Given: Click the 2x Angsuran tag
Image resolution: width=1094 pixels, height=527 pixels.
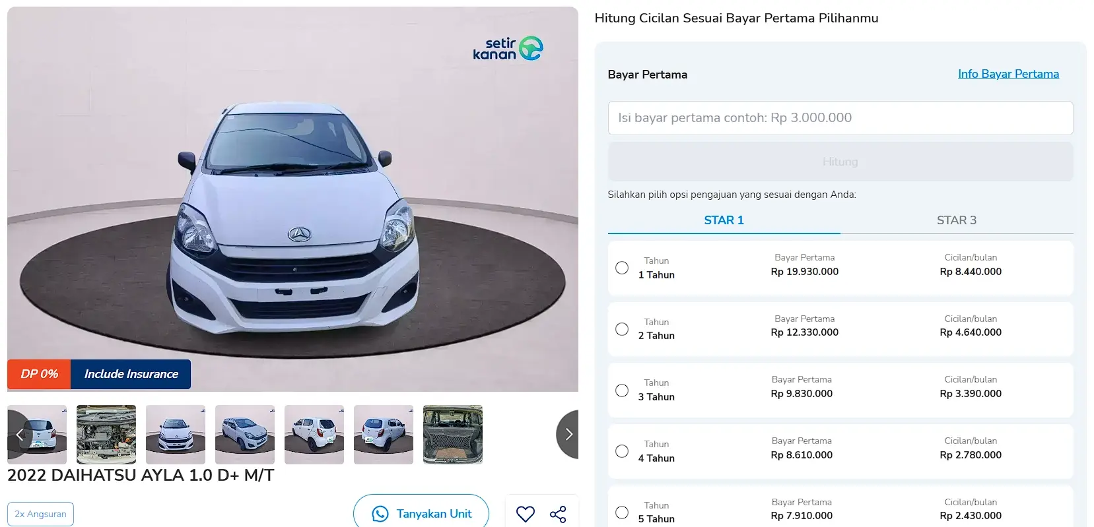Looking at the screenshot, I should (40, 514).
